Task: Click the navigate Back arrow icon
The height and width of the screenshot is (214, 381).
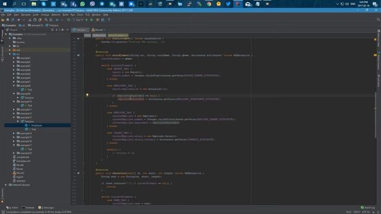Action: [57, 20]
